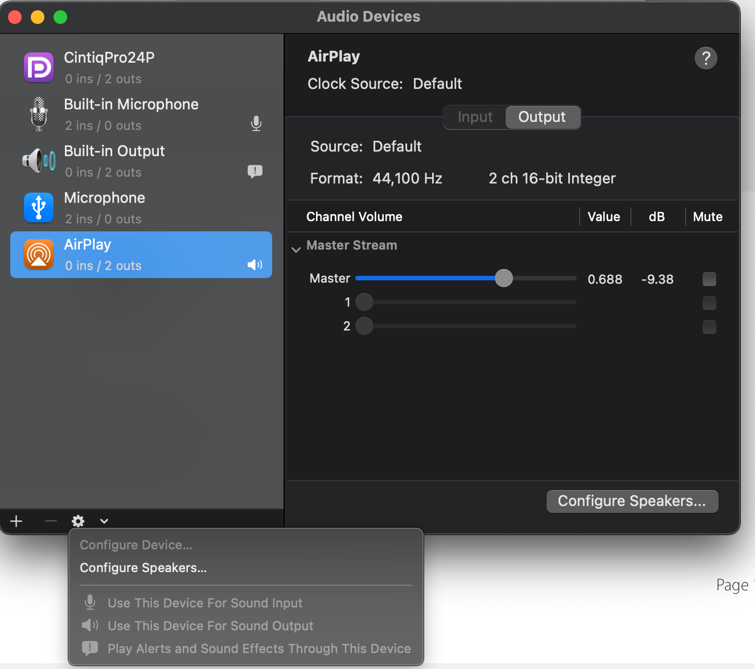
Task: Click the AirPlay heading in the detail panel
Action: click(334, 56)
